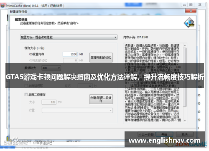Open the 配置方面 profile dropdown
The width and height of the screenshot is (209, 151).
tap(69, 37)
